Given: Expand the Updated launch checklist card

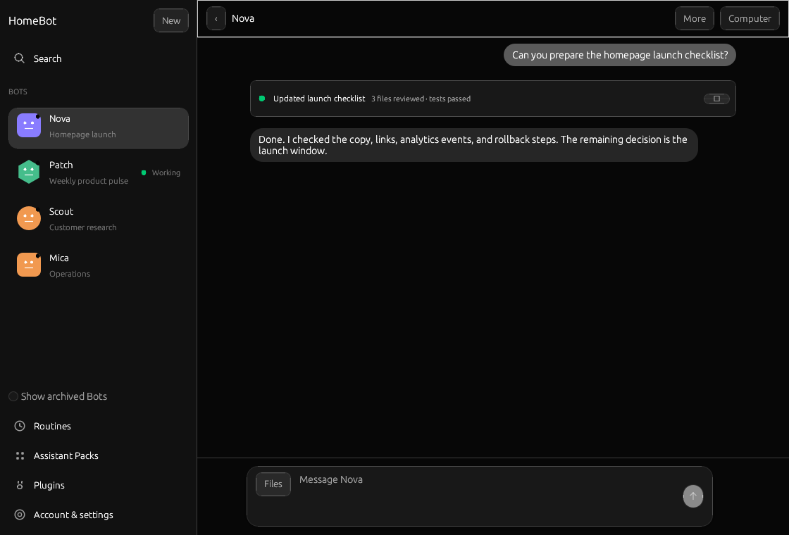Looking at the screenshot, I should (716, 99).
